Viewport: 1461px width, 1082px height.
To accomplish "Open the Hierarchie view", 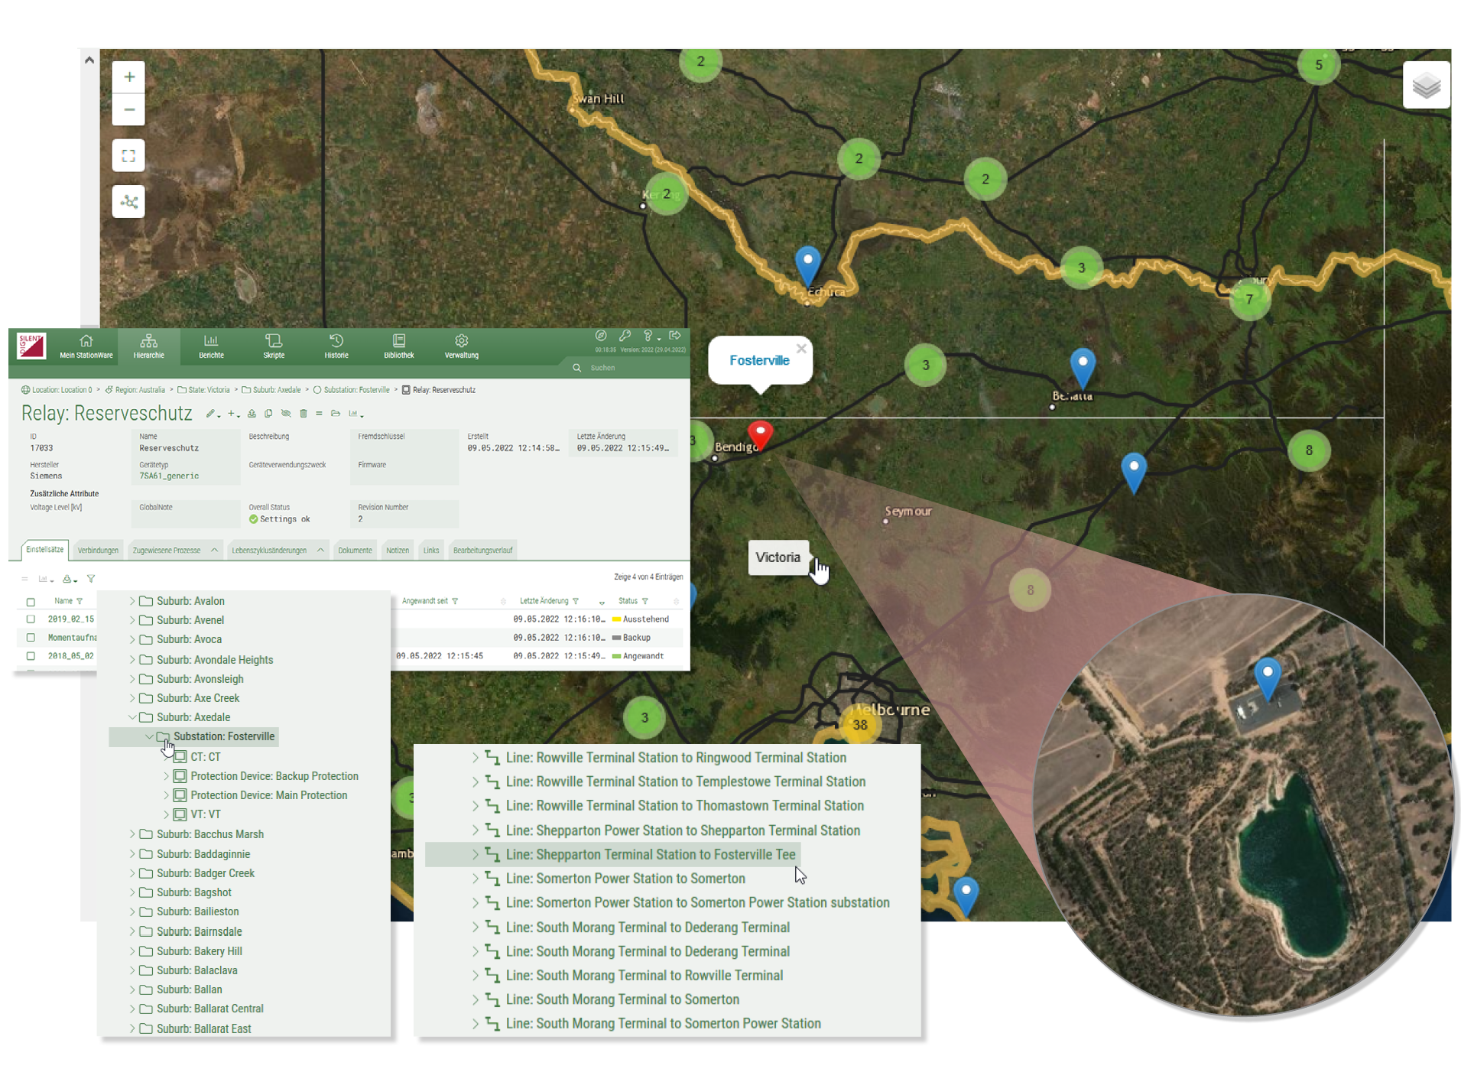I will [x=148, y=346].
